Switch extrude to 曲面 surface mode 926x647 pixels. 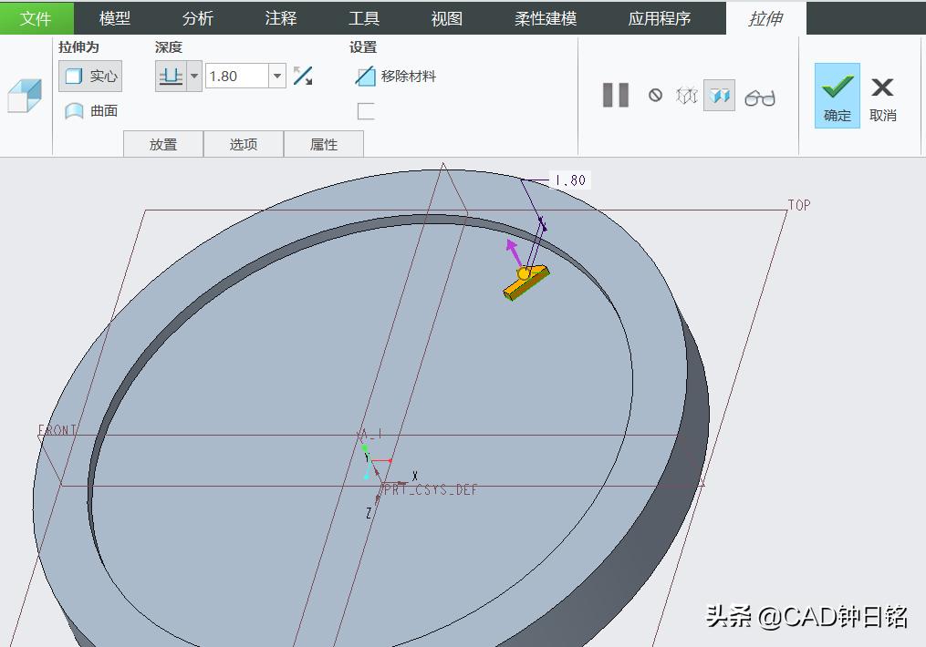coord(90,110)
